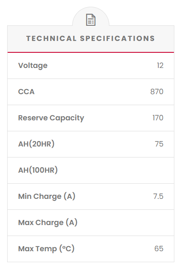Viewport: 179px width, 266px height.
Task: Select the CCA row label
Action: 26,92
